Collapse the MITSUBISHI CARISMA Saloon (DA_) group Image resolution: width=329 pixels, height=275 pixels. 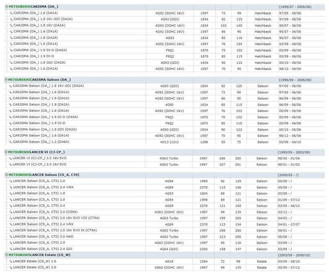[x=6, y=80]
